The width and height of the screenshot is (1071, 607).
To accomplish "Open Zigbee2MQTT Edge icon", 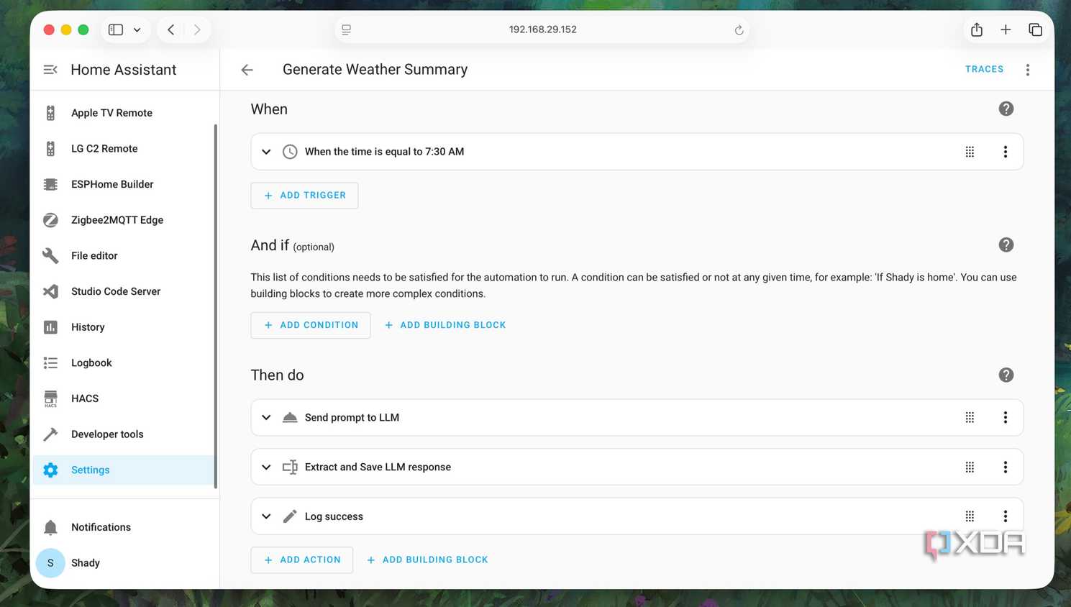I will click(50, 220).
